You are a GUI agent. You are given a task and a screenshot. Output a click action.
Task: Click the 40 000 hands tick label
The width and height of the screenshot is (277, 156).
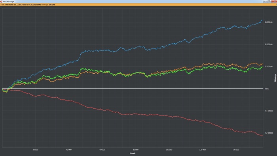tap(69, 150)
